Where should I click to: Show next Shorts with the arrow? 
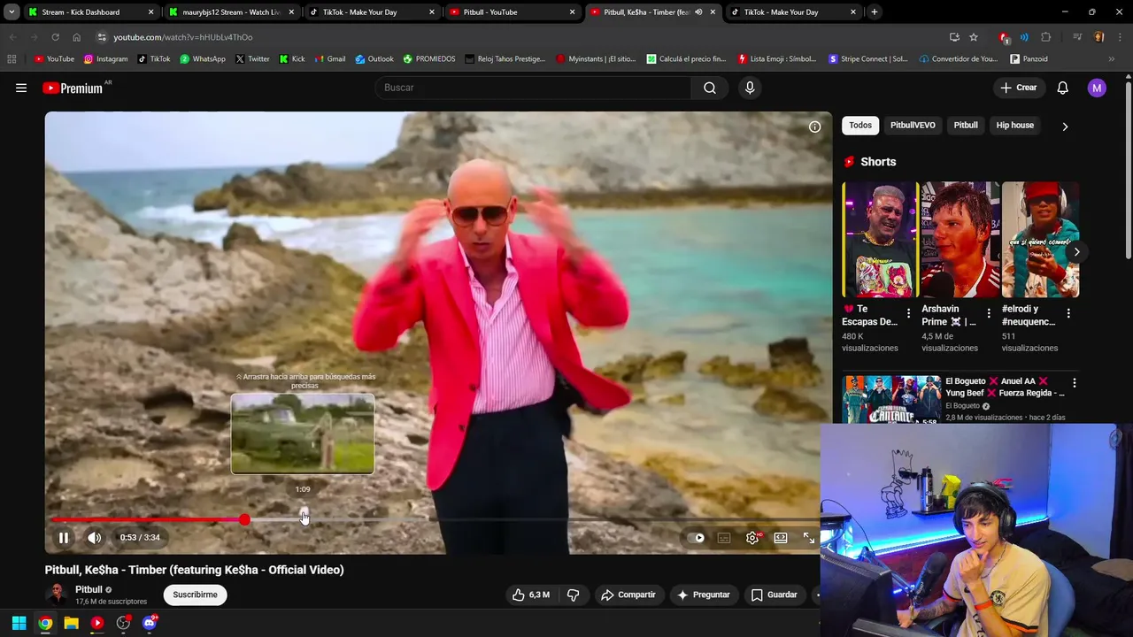(x=1076, y=252)
